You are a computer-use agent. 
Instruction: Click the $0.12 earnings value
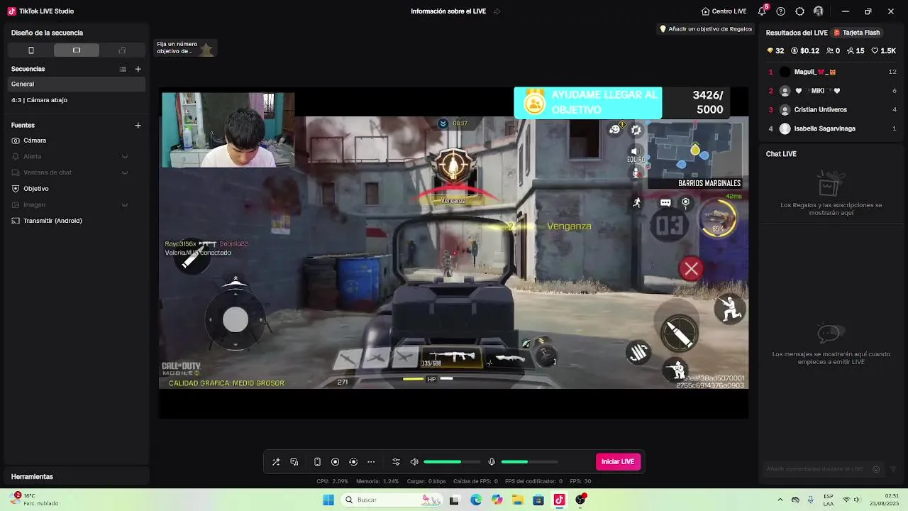[805, 51]
